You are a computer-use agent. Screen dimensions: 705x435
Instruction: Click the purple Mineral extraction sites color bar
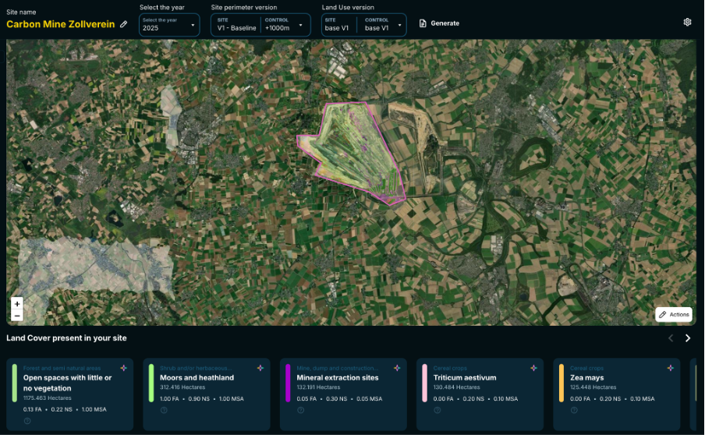(288, 383)
